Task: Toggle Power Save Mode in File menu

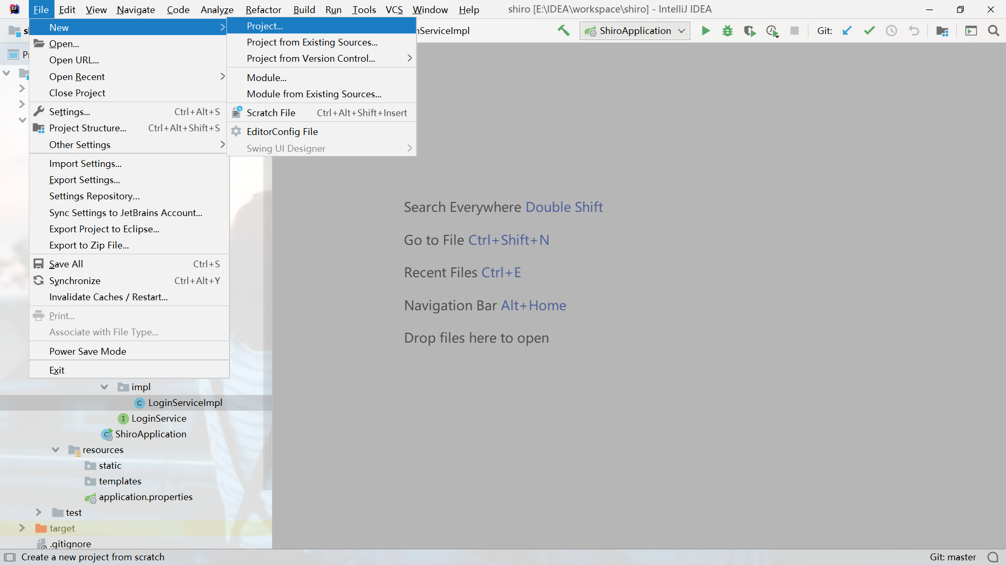Action: (x=129, y=351)
